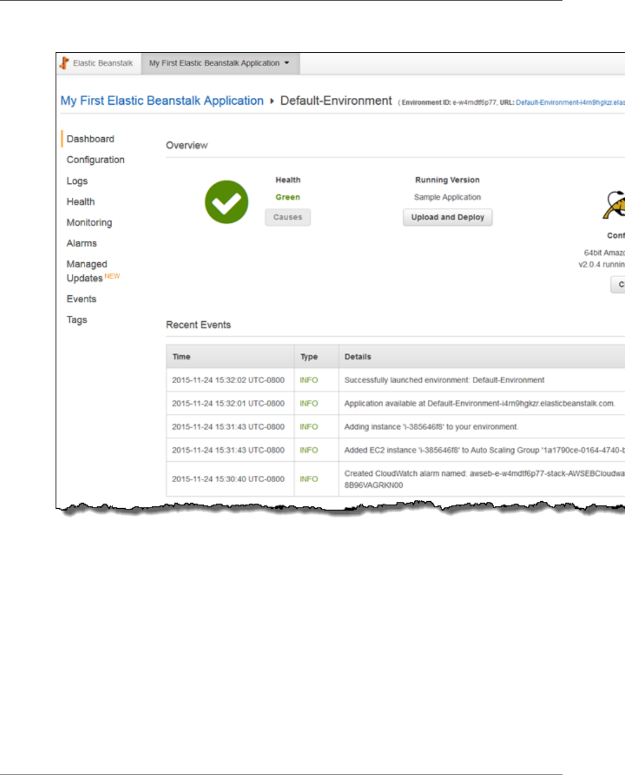The image size is (625, 775).
Task: Open the Default-Environment URL link
Action: pos(570,102)
